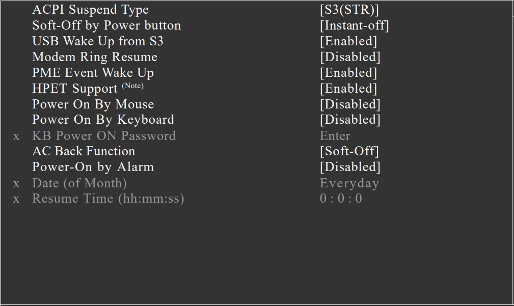This screenshot has height=306, width=514.
Task: Click the Enter prompt for KB Password
Action: pyautogui.click(x=335, y=135)
